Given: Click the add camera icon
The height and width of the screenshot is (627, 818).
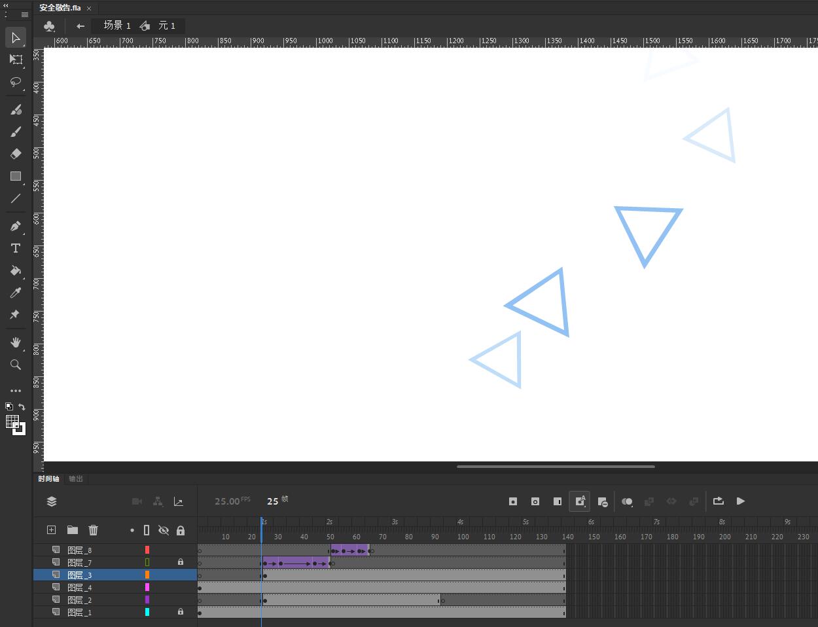Looking at the screenshot, I should pyautogui.click(x=137, y=501).
